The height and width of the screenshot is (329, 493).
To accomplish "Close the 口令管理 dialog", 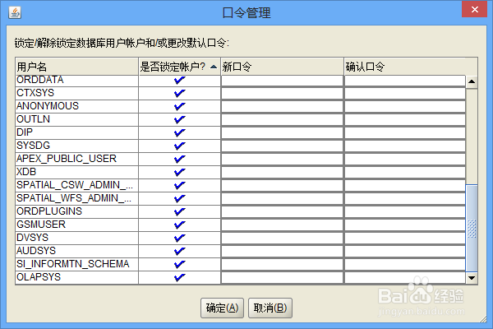I will [474, 9].
